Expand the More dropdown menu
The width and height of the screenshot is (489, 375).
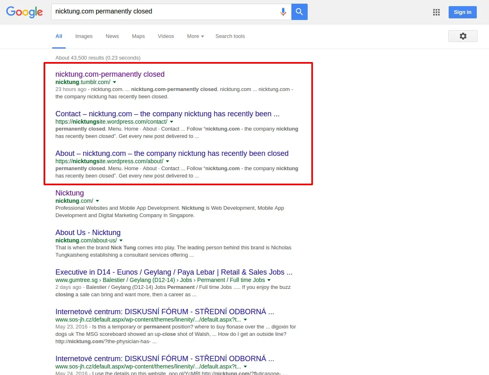(196, 36)
